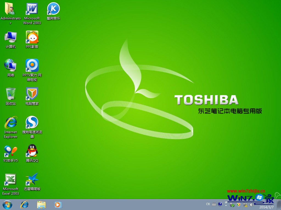Open the 网络 network icon
Viewport: 281px width, 210px height.
[x=10, y=66]
